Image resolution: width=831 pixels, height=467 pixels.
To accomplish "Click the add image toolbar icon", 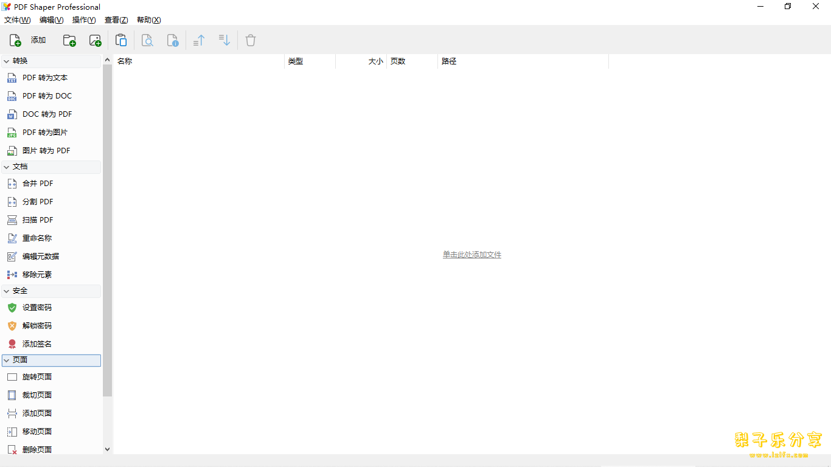I will [95, 40].
